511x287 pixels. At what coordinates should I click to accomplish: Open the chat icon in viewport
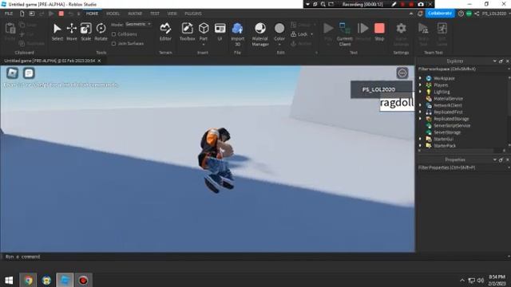click(29, 73)
